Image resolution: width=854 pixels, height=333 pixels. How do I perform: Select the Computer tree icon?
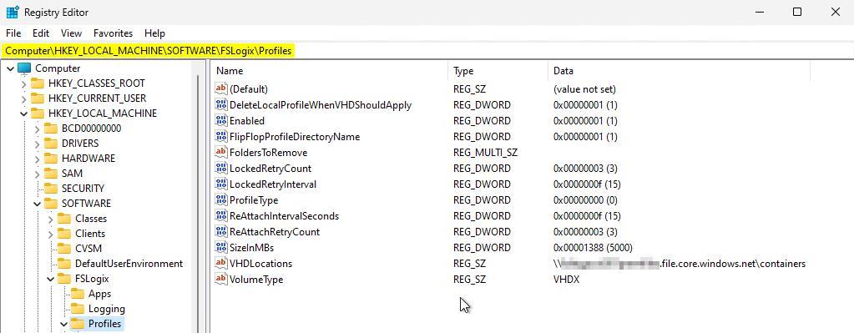[x=24, y=68]
